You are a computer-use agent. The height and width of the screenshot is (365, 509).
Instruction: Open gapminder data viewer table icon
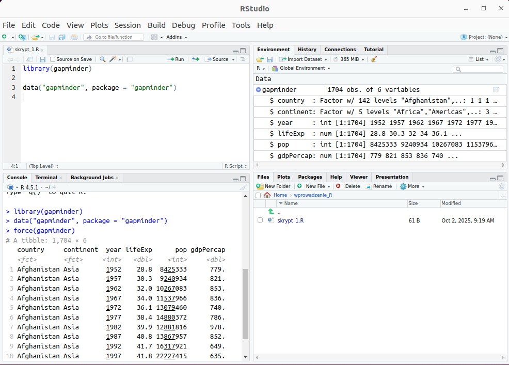click(x=496, y=90)
